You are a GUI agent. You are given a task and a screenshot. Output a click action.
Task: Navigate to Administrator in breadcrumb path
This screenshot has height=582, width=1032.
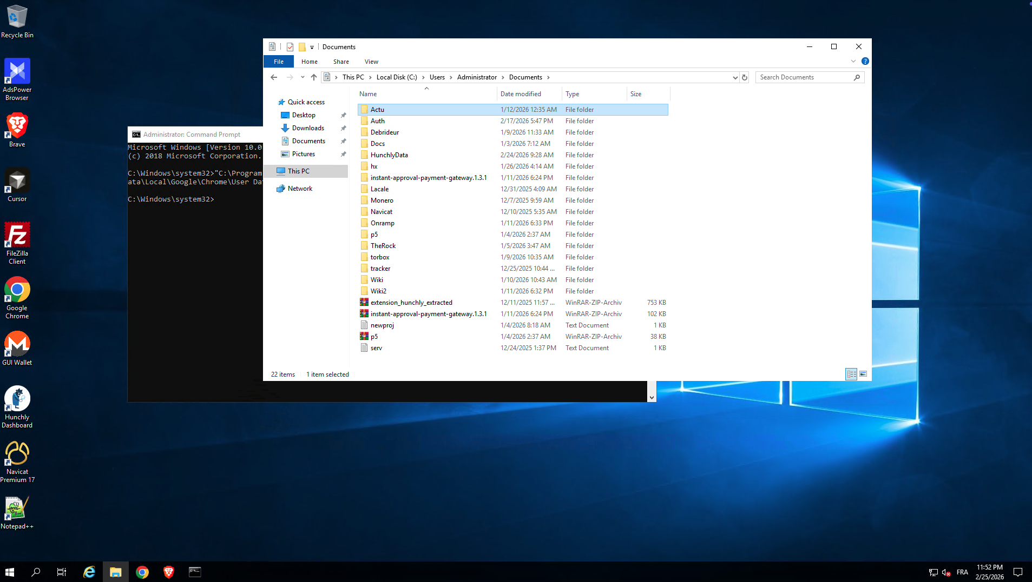pyautogui.click(x=476, y=77)
